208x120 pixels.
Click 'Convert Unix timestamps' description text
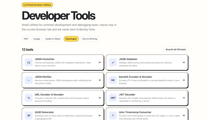tap(149, 117)
